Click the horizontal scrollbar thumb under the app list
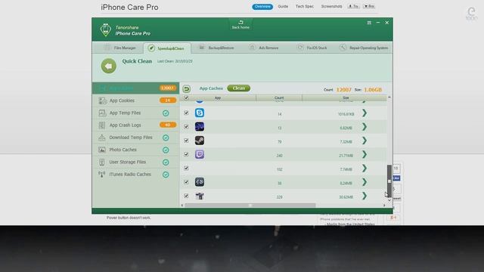 pyautogui.click(x=250, y=205)
